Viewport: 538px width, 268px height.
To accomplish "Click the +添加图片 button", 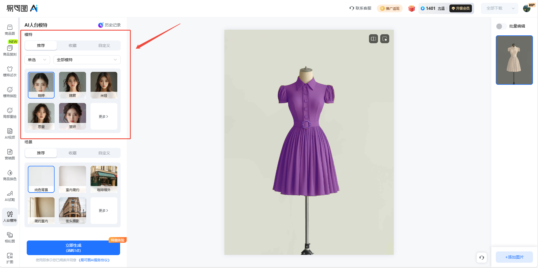I will coord(514,257).
